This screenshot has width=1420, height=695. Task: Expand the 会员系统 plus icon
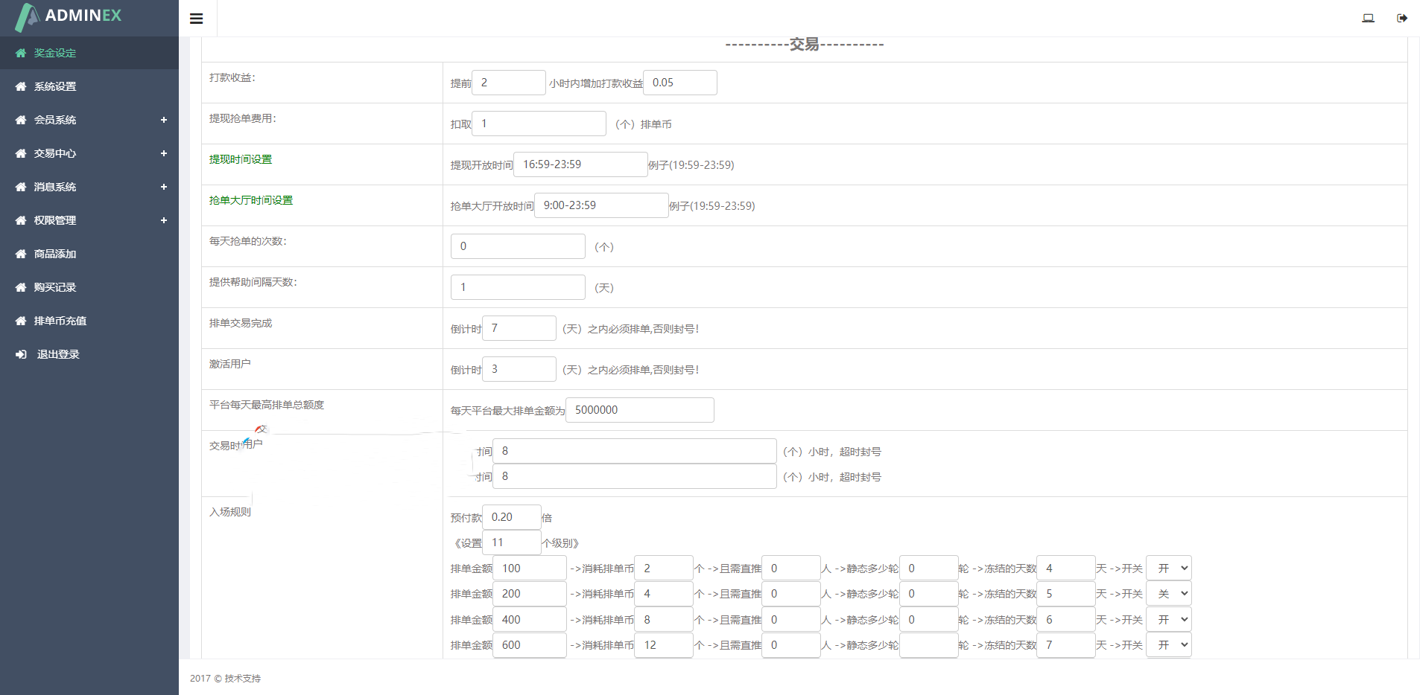[163, 120]
